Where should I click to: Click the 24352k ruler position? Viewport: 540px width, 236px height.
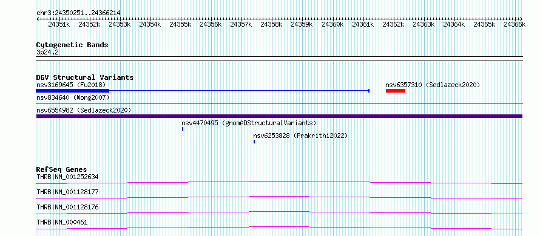(89, 24)
